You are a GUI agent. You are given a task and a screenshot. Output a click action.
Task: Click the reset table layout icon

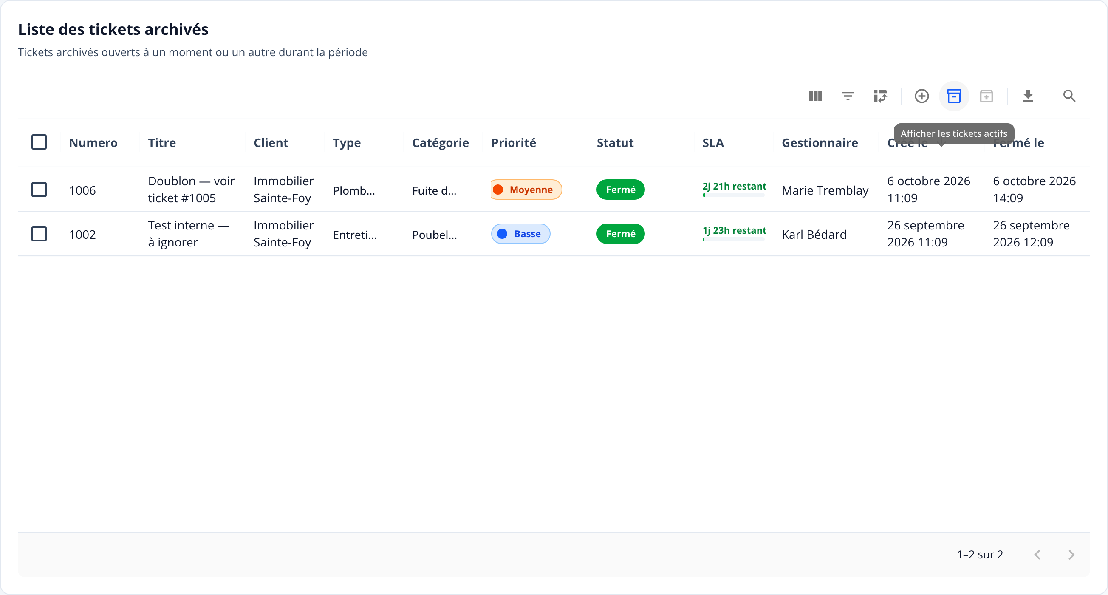click(x=880, y=96)
